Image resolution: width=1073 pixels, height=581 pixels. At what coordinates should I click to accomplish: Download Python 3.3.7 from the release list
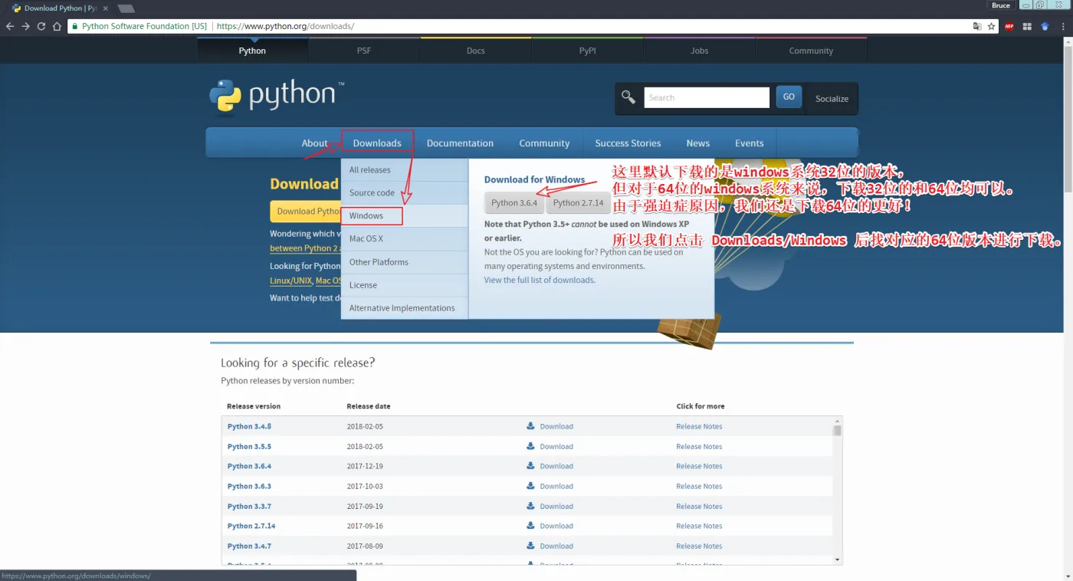click(x=550, y=506)
